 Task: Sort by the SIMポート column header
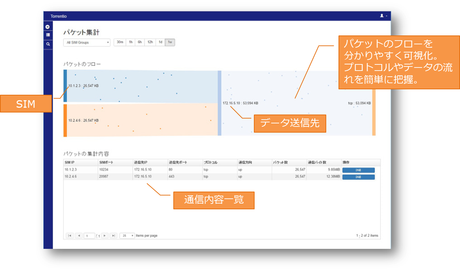click(x=115, y=163)
